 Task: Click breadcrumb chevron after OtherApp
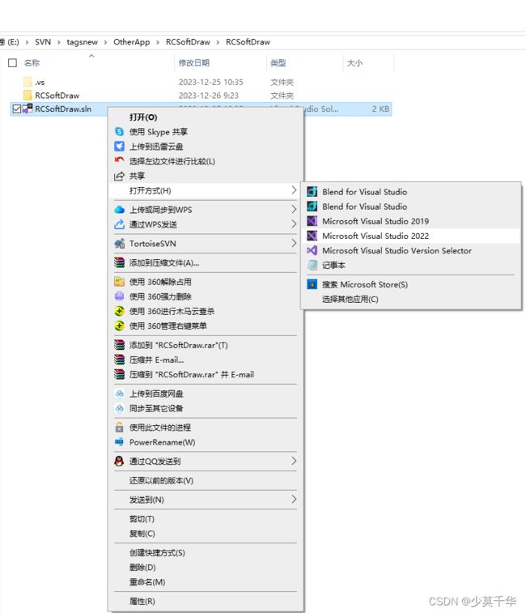pos(158,42)
